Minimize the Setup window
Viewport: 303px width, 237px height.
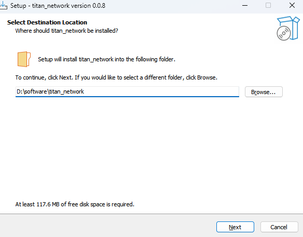point(245,5)
